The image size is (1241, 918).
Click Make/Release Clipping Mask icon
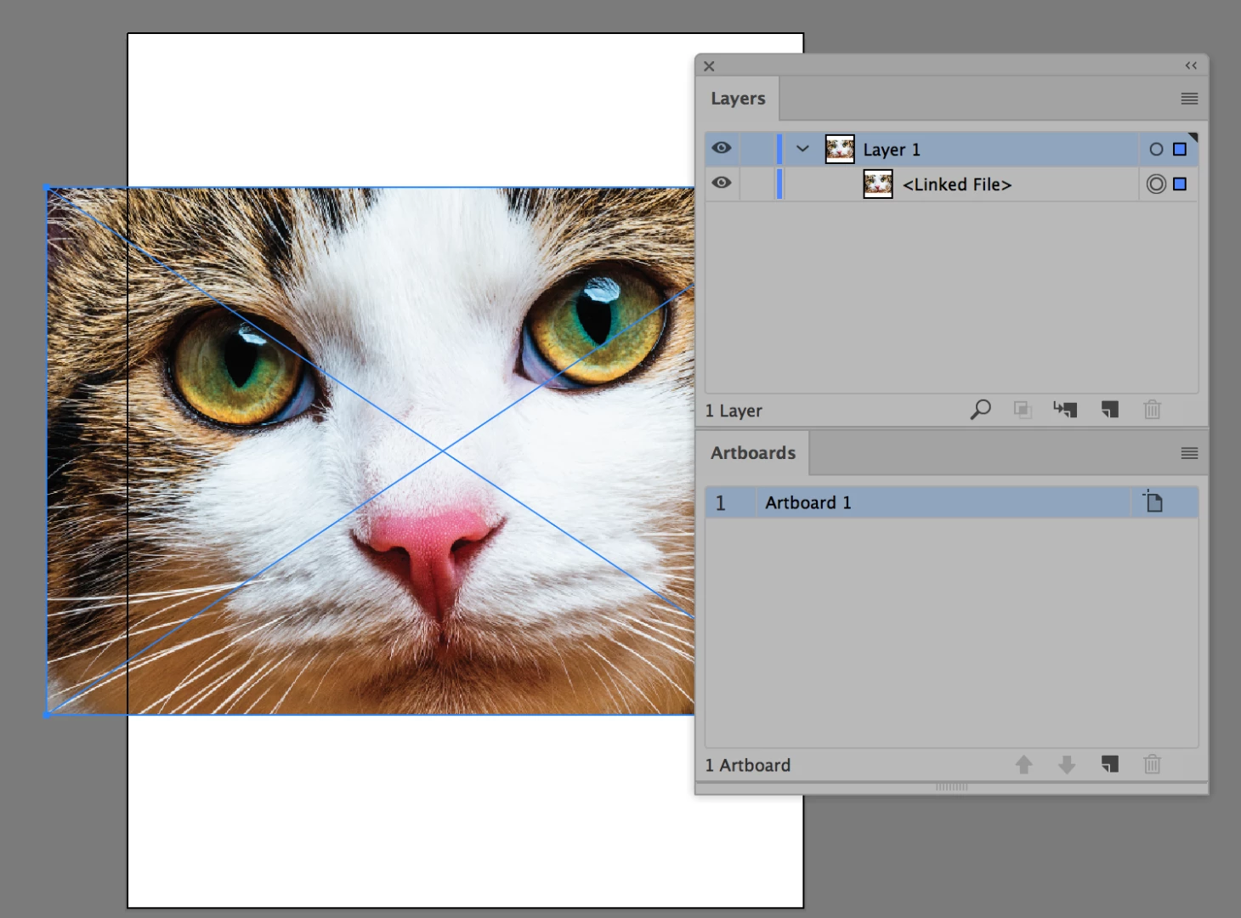coord(1023,410)
